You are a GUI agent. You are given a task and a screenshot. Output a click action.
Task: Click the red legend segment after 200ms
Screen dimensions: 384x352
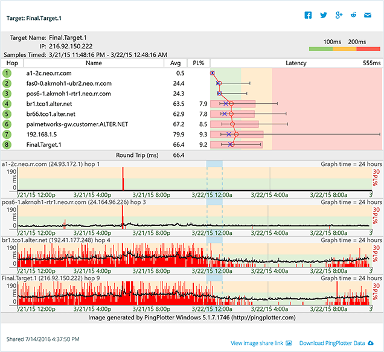pos(368,48)
